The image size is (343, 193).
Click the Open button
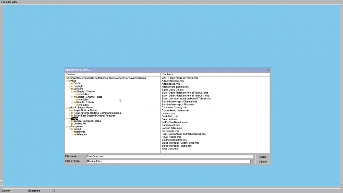262,157
